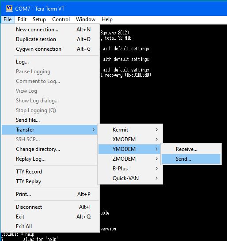Open the Setup menu
The image size is (227, 241).
click(x=39, y=19)
